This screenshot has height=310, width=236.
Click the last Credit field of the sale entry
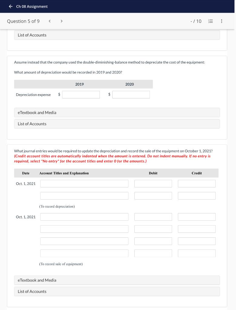197,253
